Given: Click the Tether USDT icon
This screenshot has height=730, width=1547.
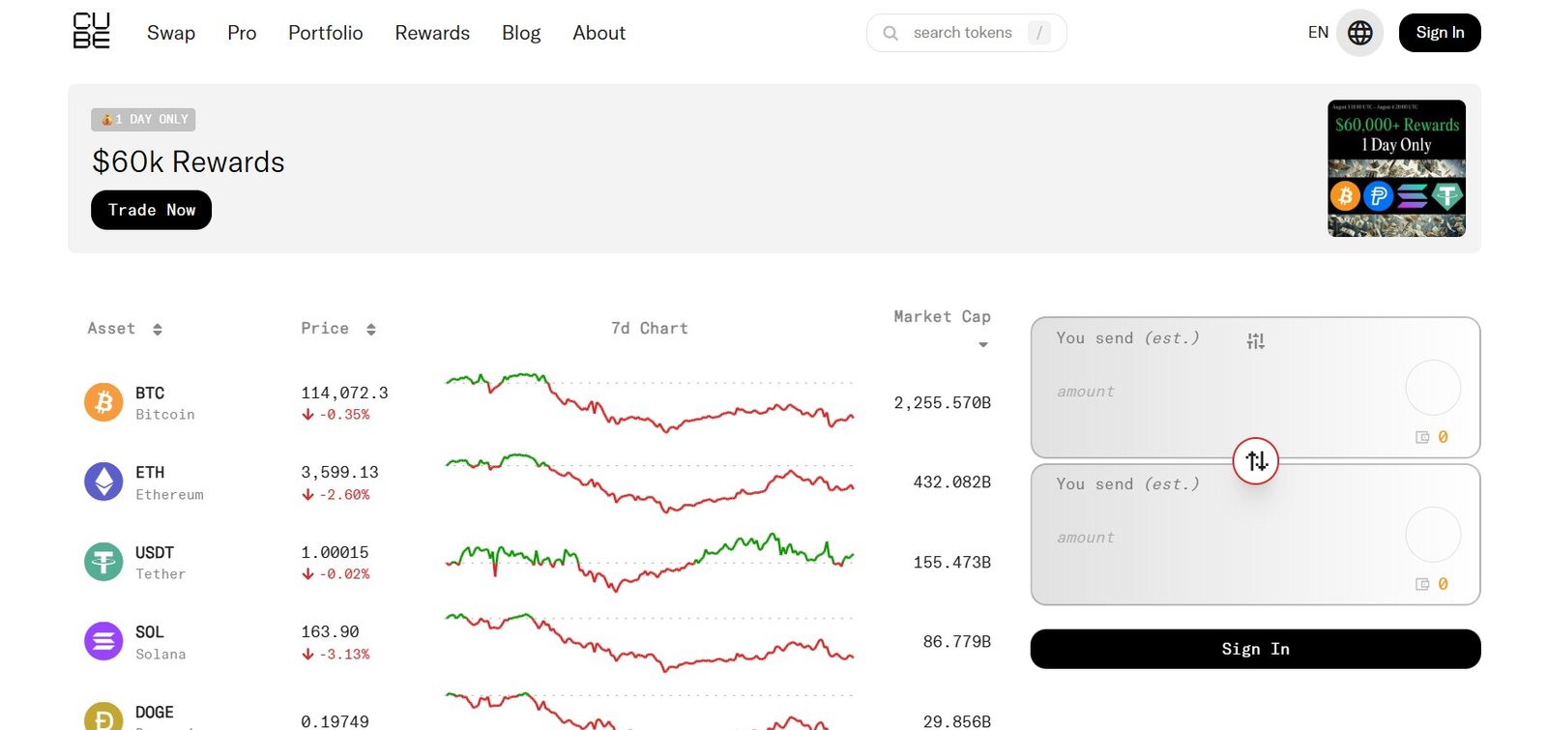Looking at the screenshot, I should (x=103, y=562).
